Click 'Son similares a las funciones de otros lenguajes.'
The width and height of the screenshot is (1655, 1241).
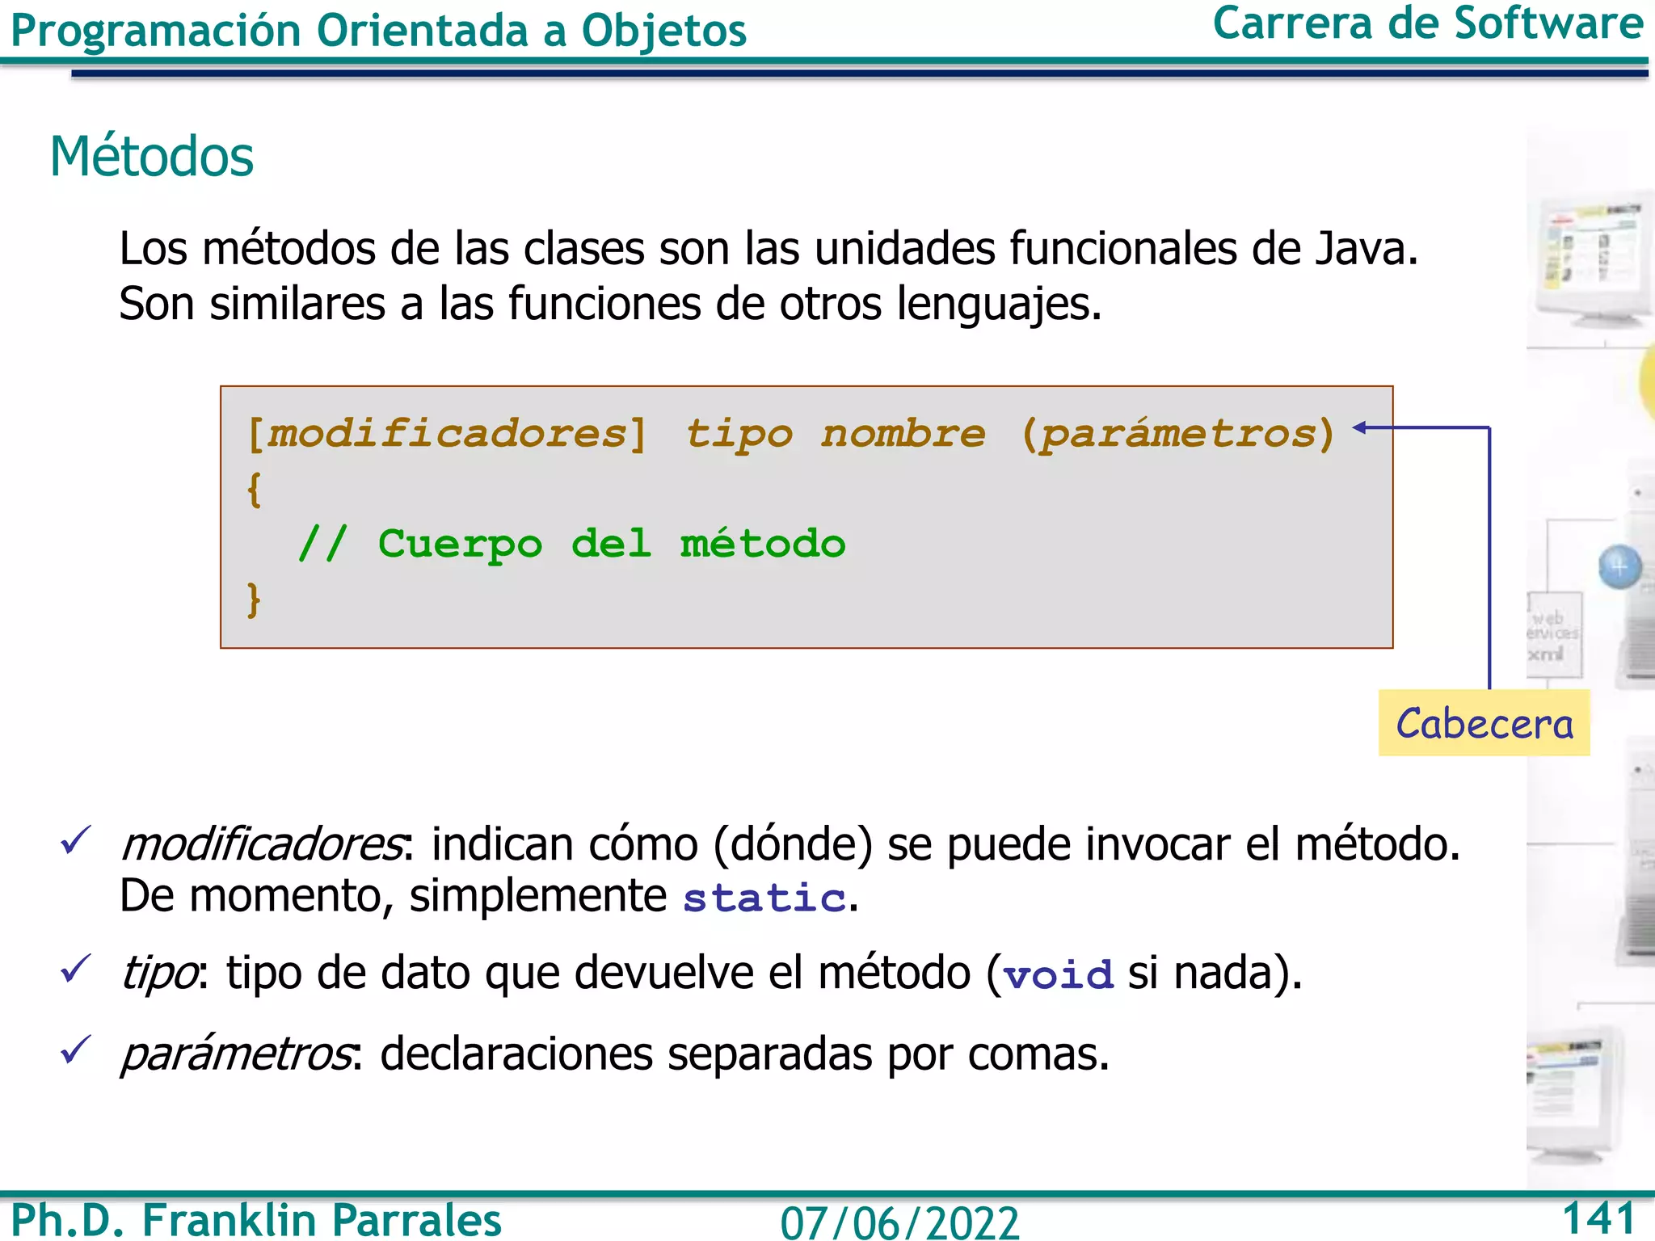pyautogui.click(x=610, y=304)
